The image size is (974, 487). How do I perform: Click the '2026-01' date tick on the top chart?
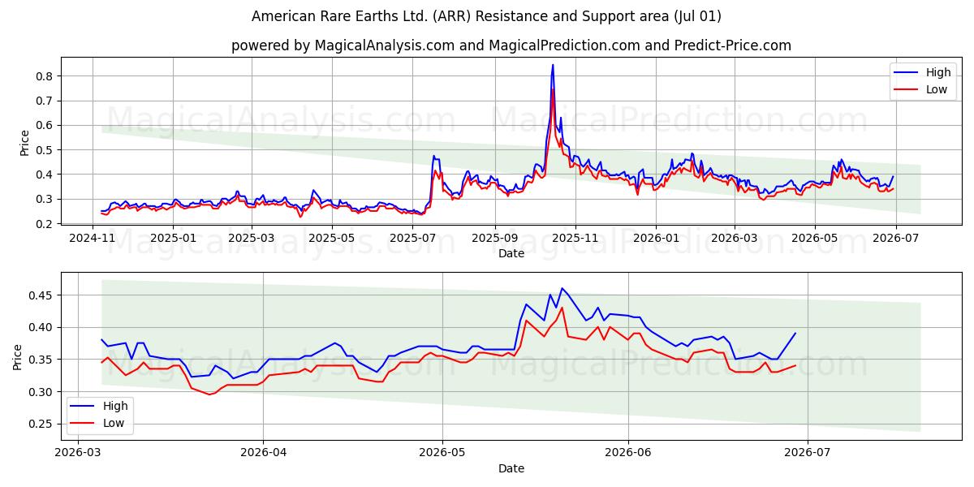pyautogui.click(x=654, y=238)
